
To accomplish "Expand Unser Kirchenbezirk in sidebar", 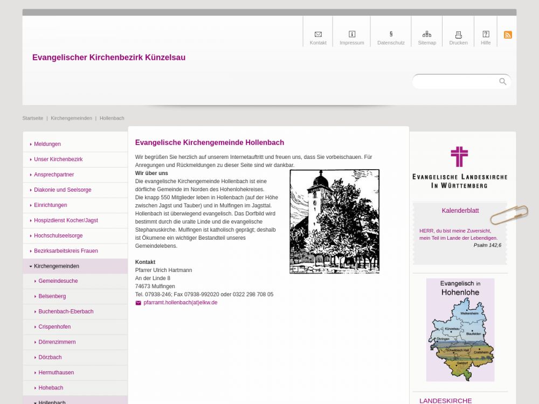I will coord(58,159).
